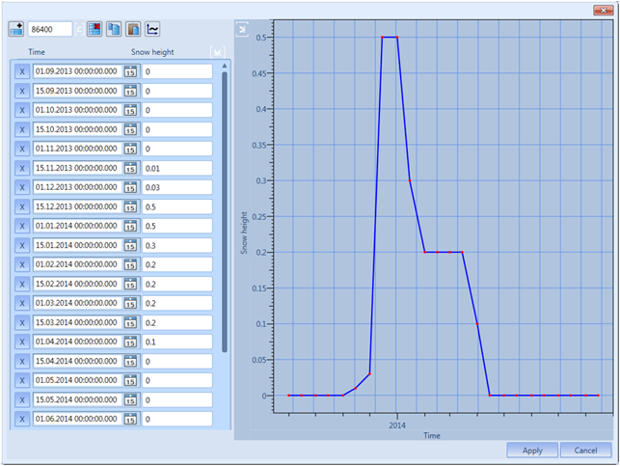This screenshot has width=620, height=466.
Task: Clear all rows from the table
Action: tap(94, 29)
